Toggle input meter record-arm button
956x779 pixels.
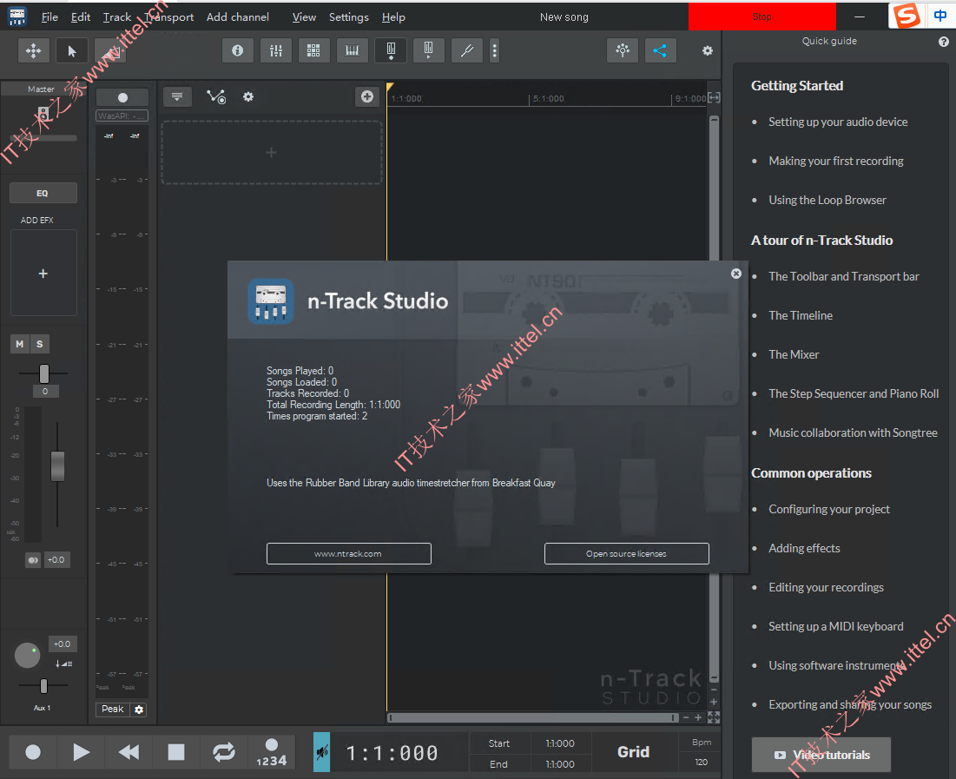122,97
